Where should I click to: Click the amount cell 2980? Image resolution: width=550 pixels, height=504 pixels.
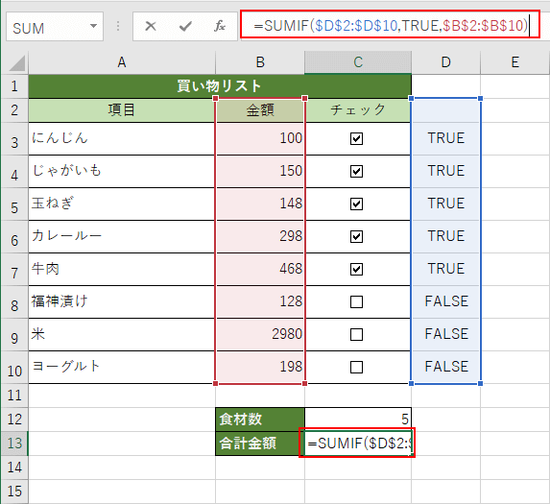pyautogui.click(x=260, y=335)
